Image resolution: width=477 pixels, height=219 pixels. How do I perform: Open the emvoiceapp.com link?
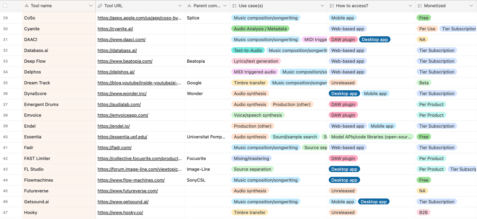tap(123, 115)
